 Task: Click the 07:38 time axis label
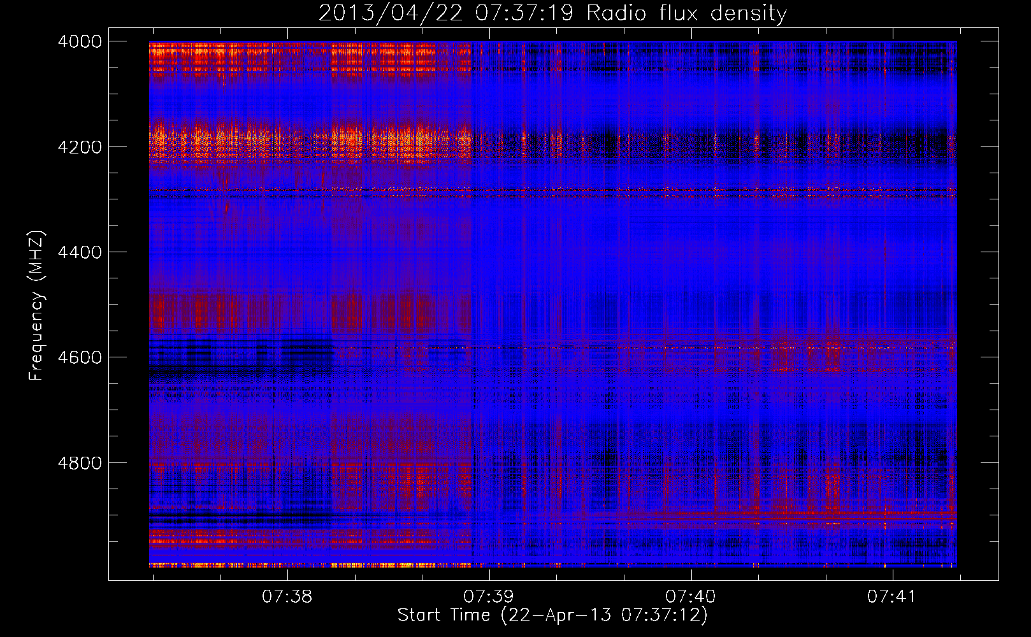point(287,597)
